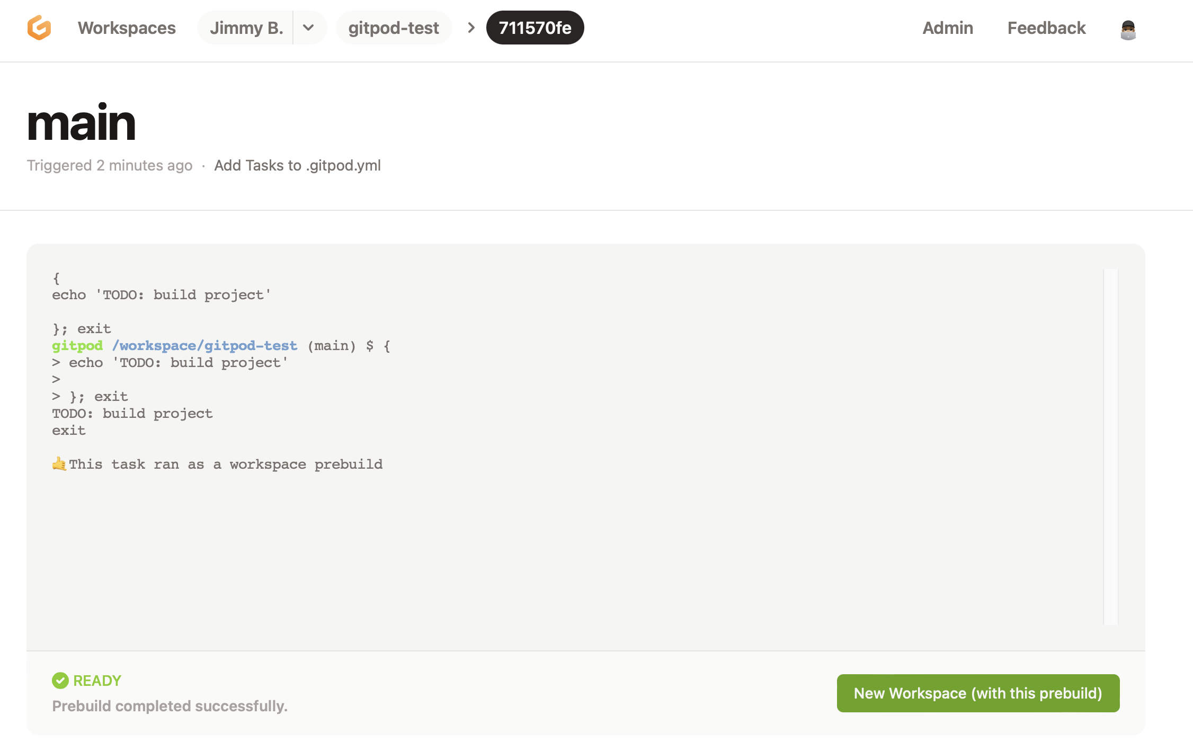Click the breadcrumb arrow after gitpod-test
This screenshot has height=751, width=1193.
[471, 28]
